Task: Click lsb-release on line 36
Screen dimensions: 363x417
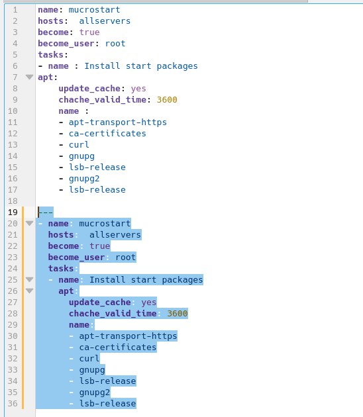Action: [x=107, y=404]
